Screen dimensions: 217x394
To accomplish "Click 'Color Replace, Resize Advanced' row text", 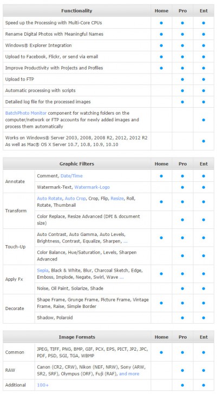I will pyautogui.click(x=88, y=220).
